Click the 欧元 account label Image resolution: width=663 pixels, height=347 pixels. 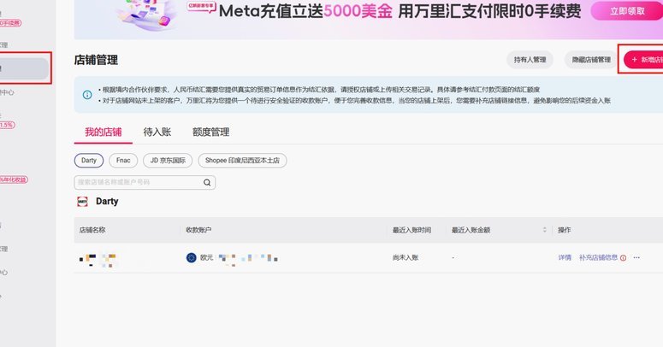[206, 257]
